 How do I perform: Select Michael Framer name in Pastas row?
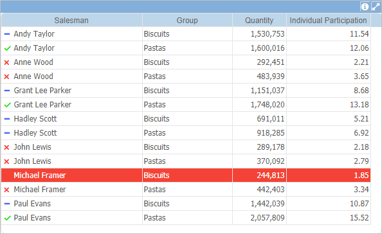coord(40,189)
